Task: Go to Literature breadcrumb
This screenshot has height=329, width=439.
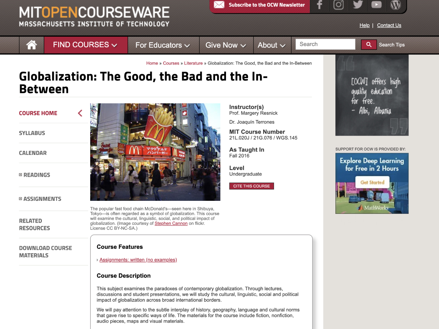Action: 193,63
